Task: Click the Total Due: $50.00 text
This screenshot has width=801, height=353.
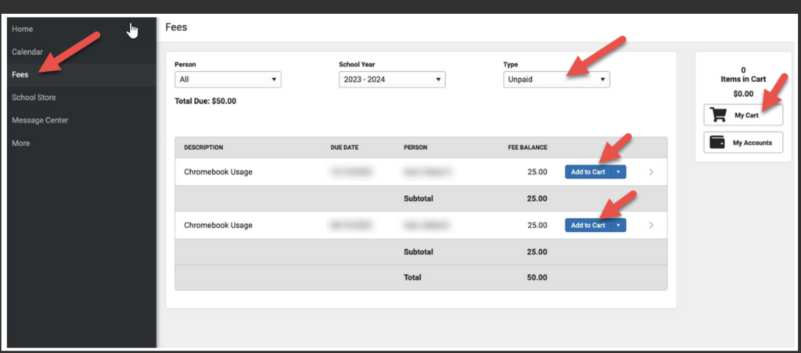Action: click(x=206, y=101)
